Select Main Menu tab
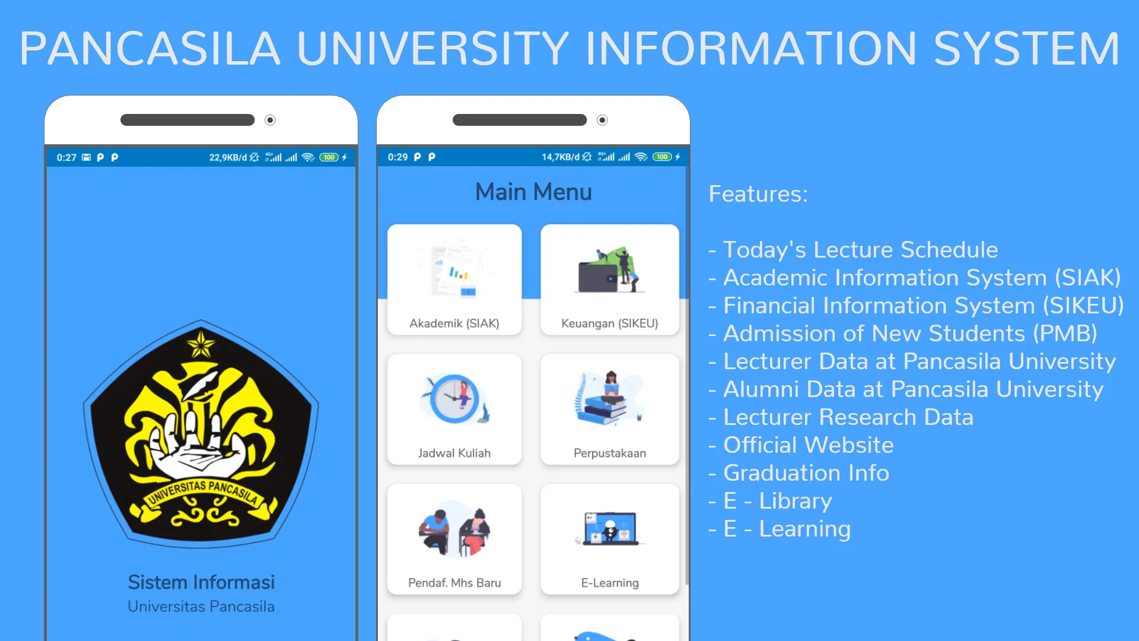Image resolution: width=1139 pixels, height=641 pixels. (533, 191)
